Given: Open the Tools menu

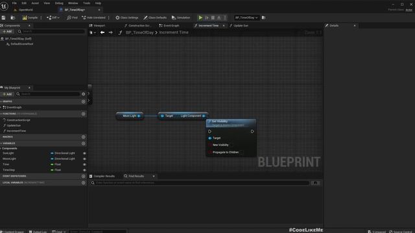Looking at the screenshot, I should 86,3.
